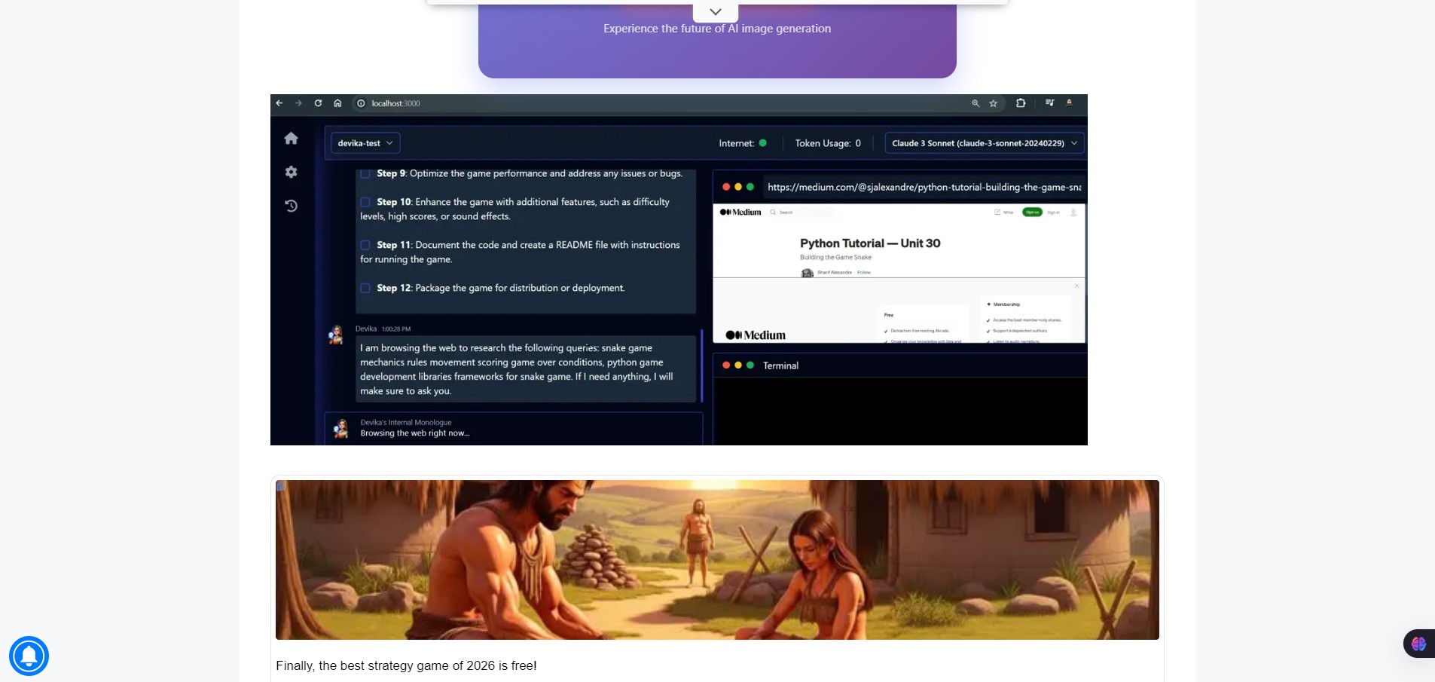Click the strategy game ad image

click(x=717, y=560)
